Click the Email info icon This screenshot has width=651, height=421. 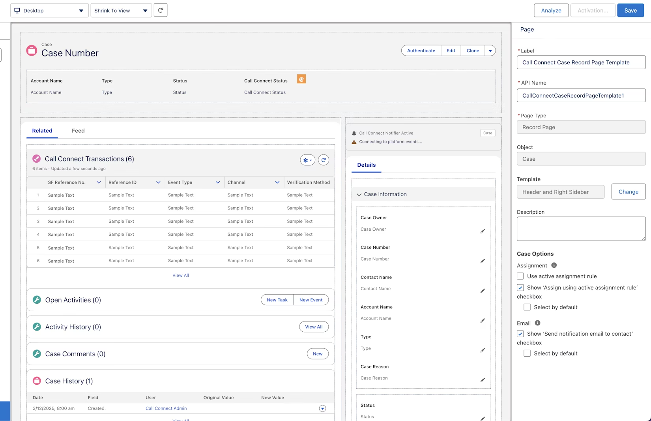(537, 323)
